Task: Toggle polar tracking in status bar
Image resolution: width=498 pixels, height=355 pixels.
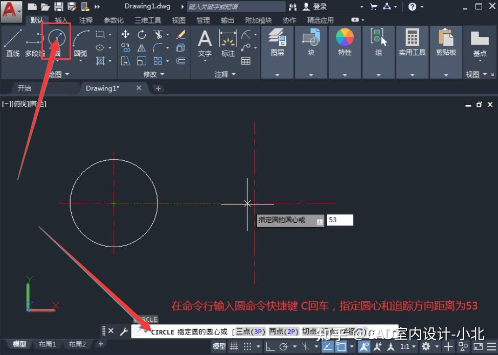Action: [x=284, y=346]
